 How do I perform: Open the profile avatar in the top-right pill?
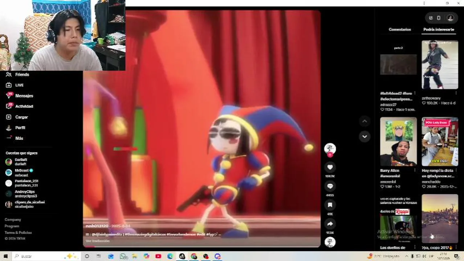pos(450,18)
